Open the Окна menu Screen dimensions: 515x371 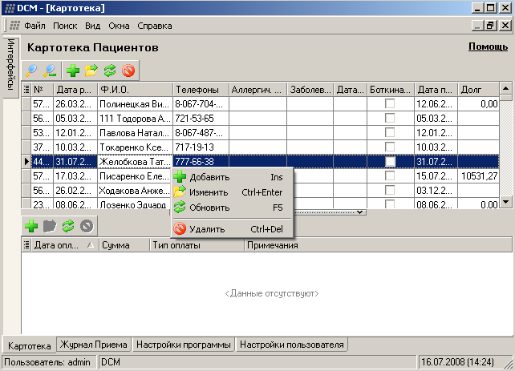(x=119, y=26)
